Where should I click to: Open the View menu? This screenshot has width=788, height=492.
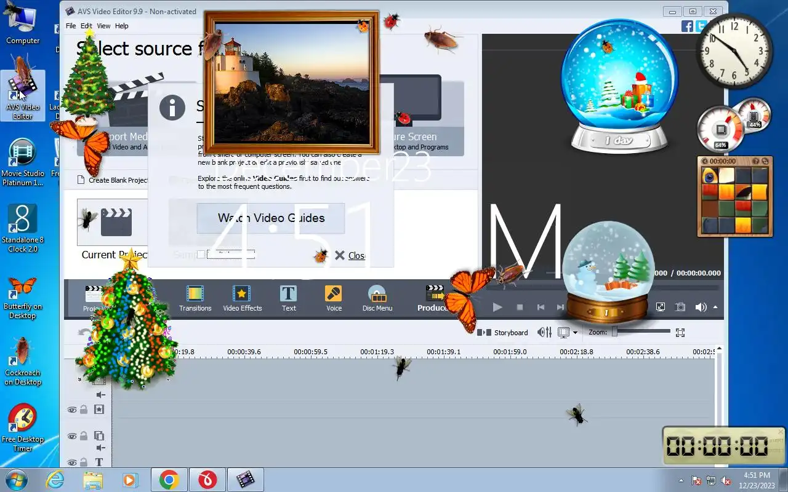[x=103, y=26]
